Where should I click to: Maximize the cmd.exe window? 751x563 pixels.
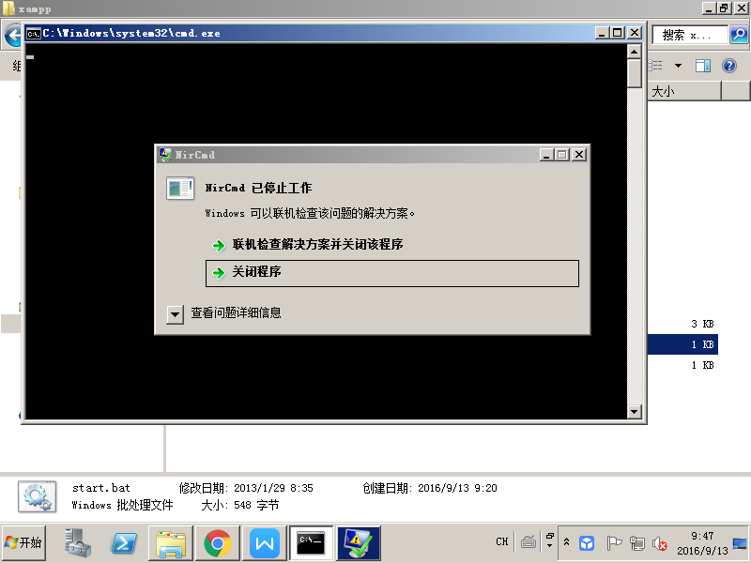click(618, 33)
